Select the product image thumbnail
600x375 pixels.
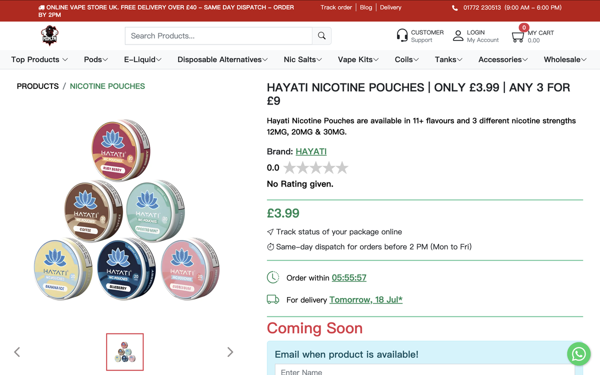point(125,352)
